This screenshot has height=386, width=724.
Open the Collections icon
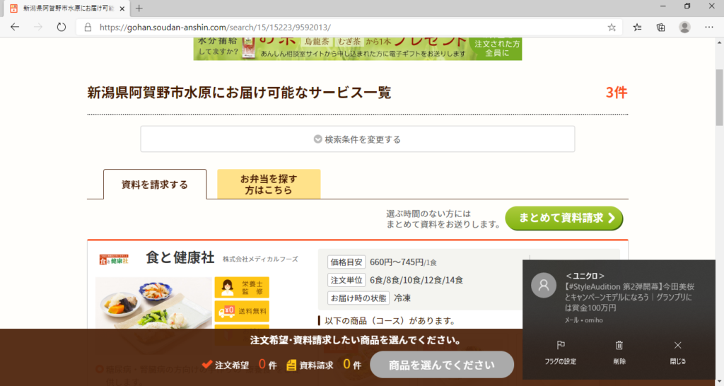pyautogui.click(x=661, y=28)
